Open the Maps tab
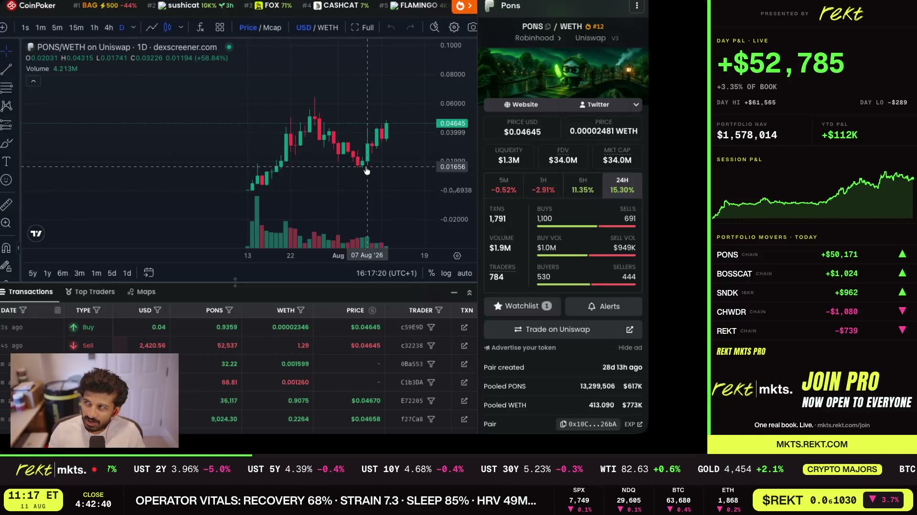 click(141, 292)
